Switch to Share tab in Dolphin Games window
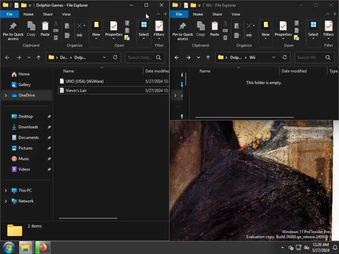The width and height of the screenshot is (339, 254). click(x=48, y=14)
